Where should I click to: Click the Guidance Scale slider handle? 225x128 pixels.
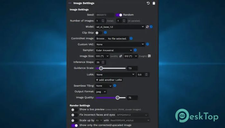[101, 68]
